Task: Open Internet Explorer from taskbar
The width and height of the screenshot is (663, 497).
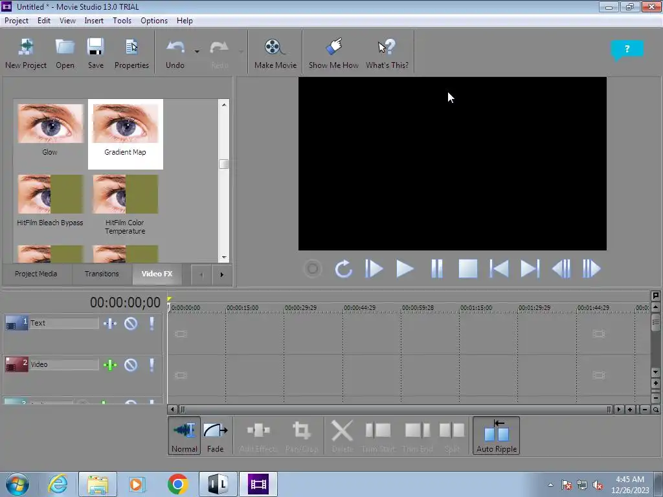Action: point(58,484)
